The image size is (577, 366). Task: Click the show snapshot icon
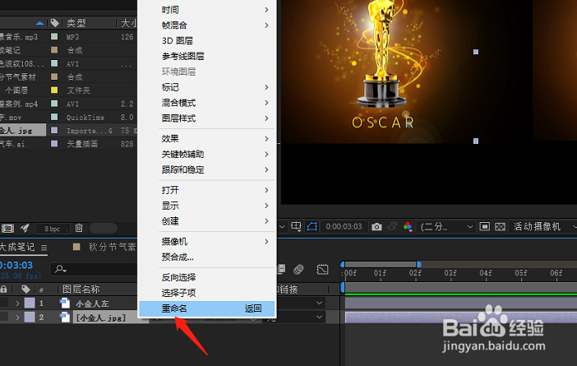click(392, 226)
